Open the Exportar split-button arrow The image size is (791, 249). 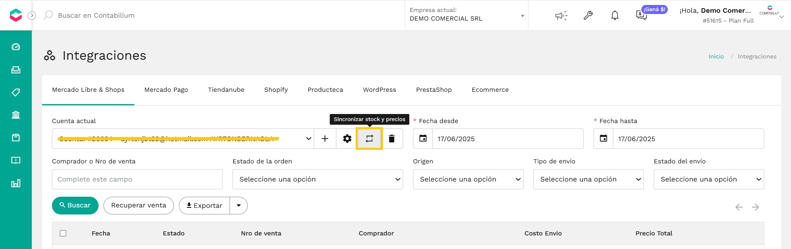tap(239, 205)
